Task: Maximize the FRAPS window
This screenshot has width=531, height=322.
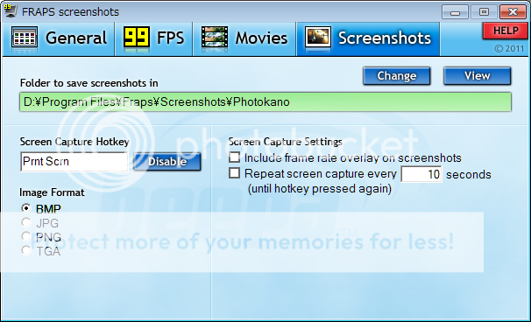Action: (x=484, y=12)
